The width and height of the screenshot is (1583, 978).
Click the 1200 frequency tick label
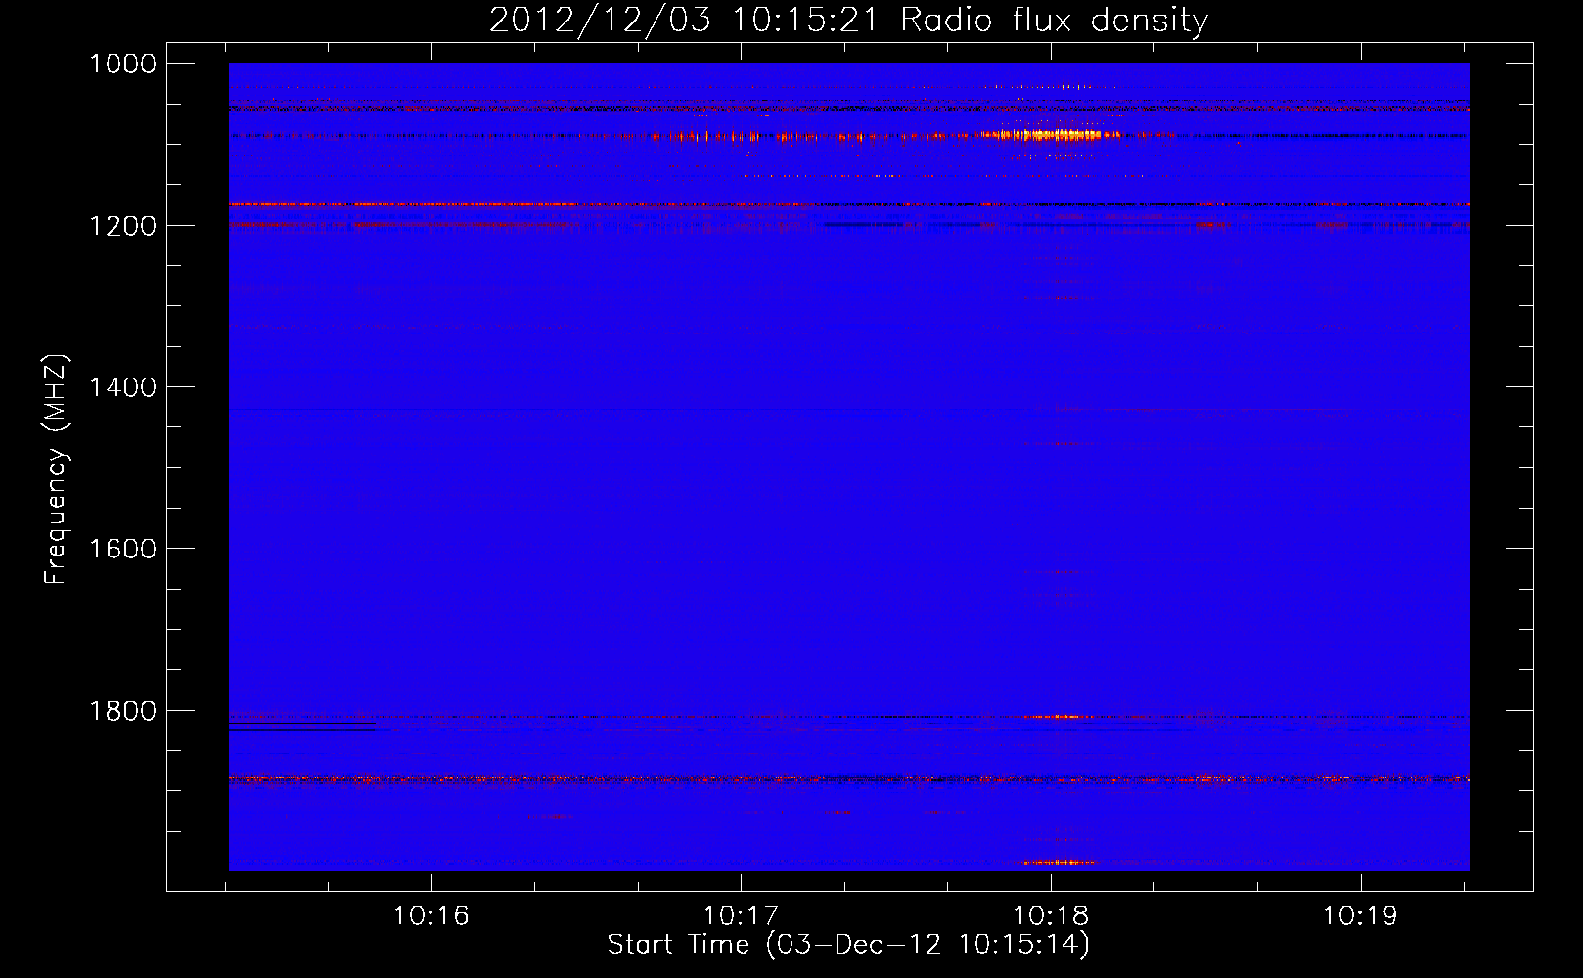pyautogui.click(x=122, y=225)
